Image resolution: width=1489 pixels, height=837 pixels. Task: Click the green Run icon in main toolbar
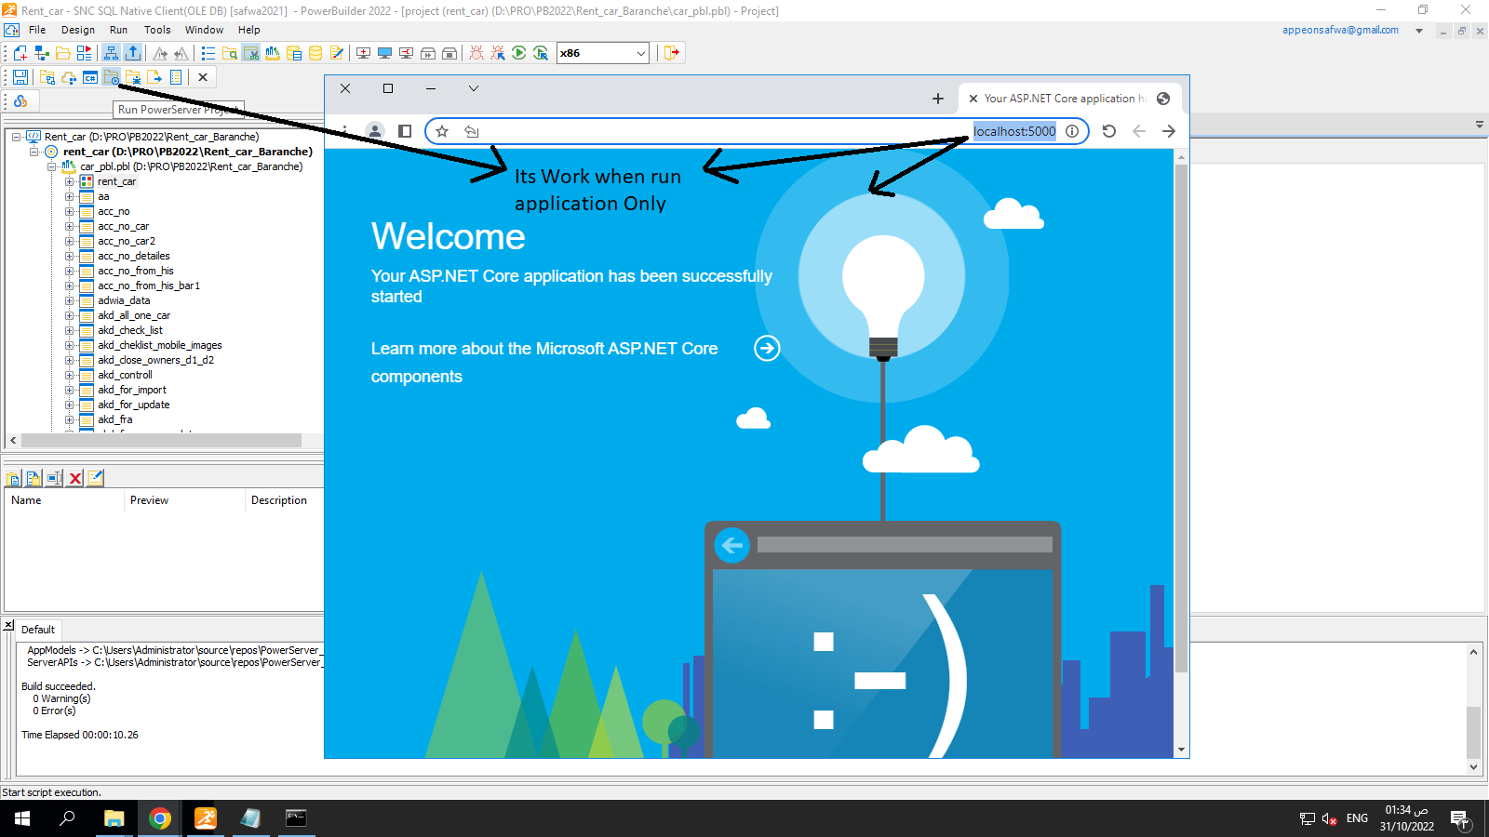[519, 53]
